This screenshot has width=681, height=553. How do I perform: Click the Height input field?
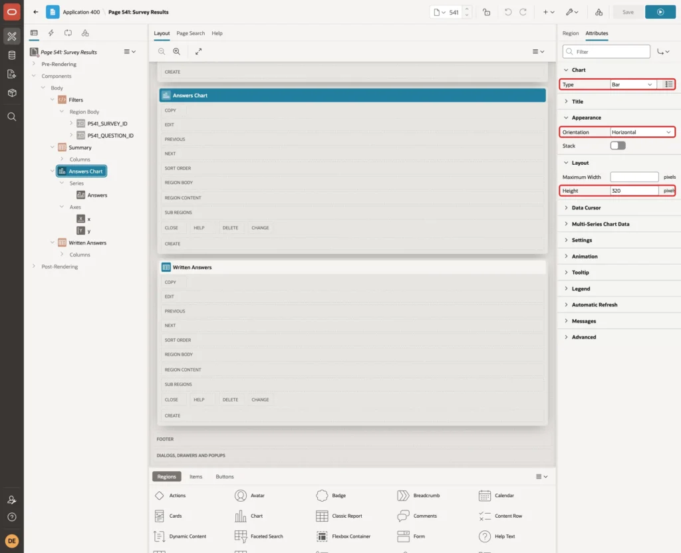[x=634, y=191]
